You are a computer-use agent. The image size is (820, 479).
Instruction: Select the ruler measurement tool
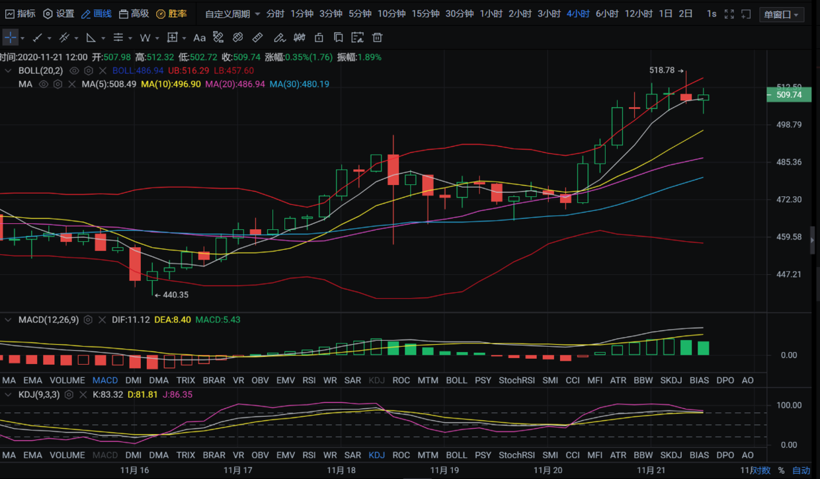click(x=258, y=38)
